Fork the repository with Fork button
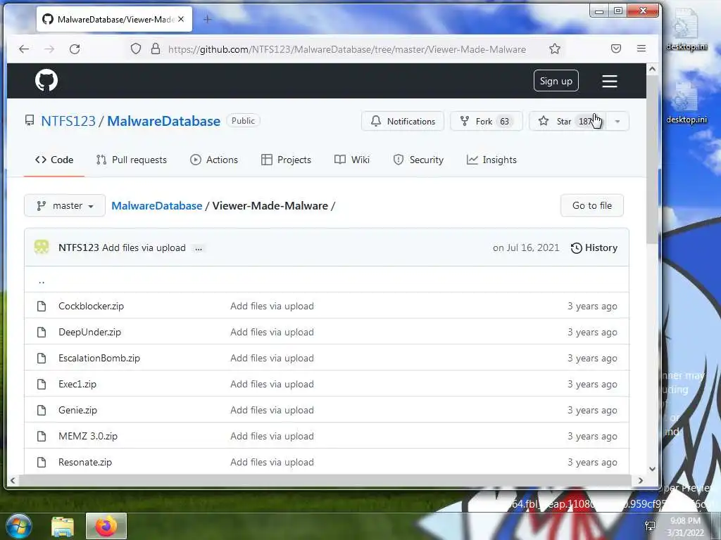The width and height of the screenshot is (721, 540). (x=487, y=121)
